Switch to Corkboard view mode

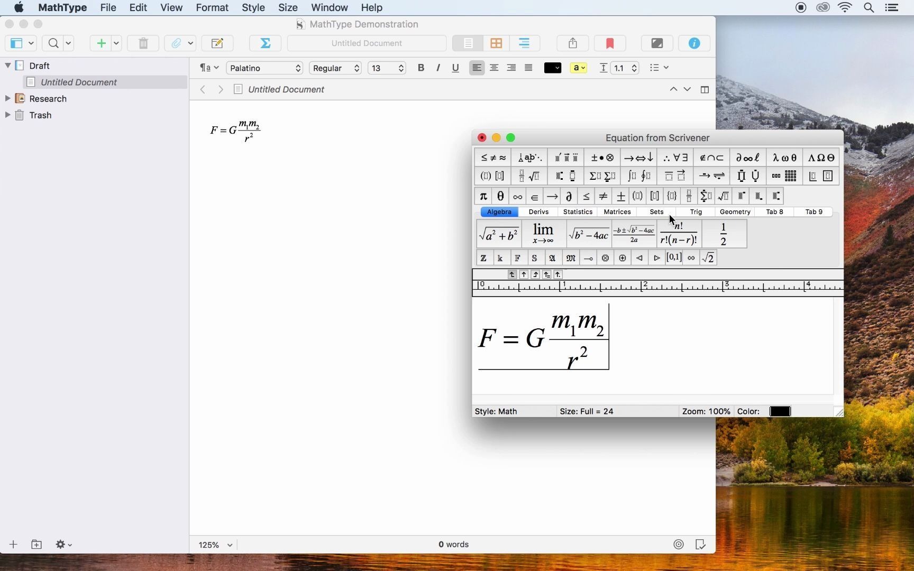(x=496, y=43)
